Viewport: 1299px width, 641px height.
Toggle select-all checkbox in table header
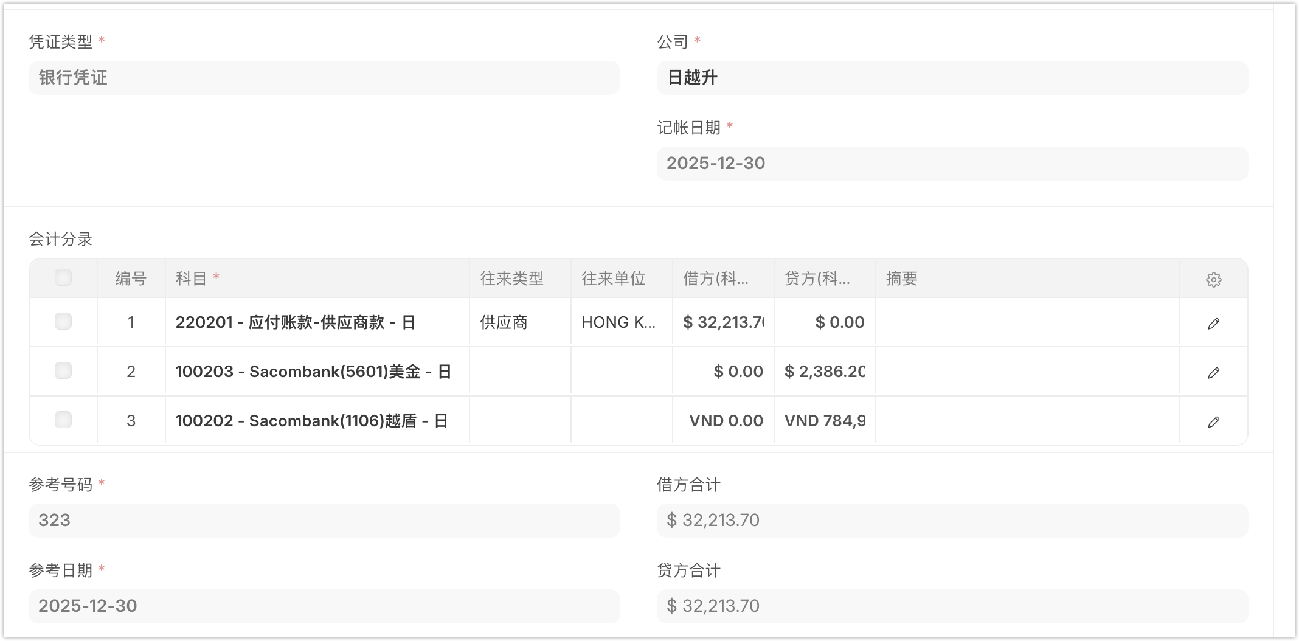(63, 278)
